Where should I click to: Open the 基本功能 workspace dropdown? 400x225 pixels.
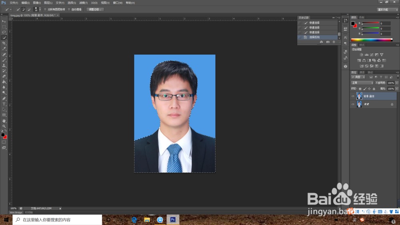[x=387, y=9]
